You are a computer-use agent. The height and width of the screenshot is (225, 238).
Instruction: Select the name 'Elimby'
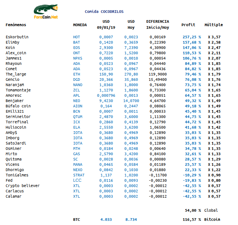tap(13, 42)
